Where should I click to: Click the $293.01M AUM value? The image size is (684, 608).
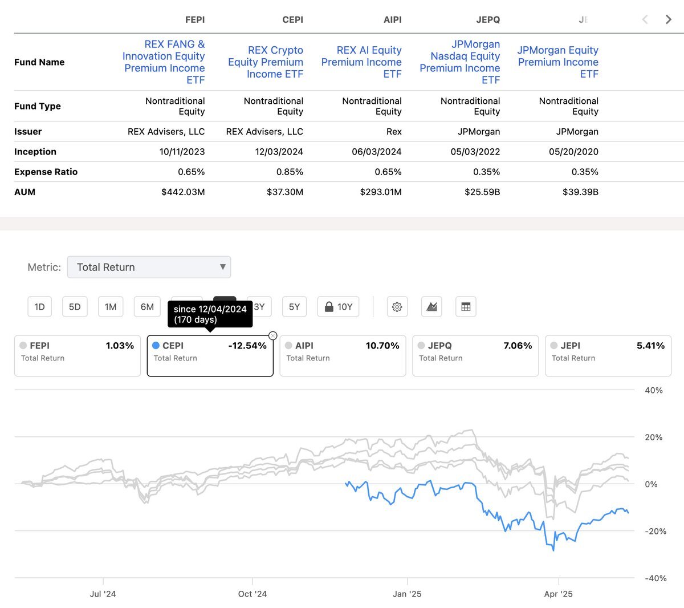[x=381, y=192]
